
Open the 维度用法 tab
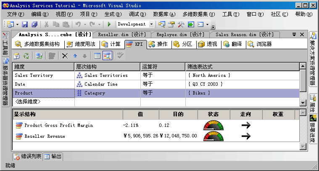(81, 44)
